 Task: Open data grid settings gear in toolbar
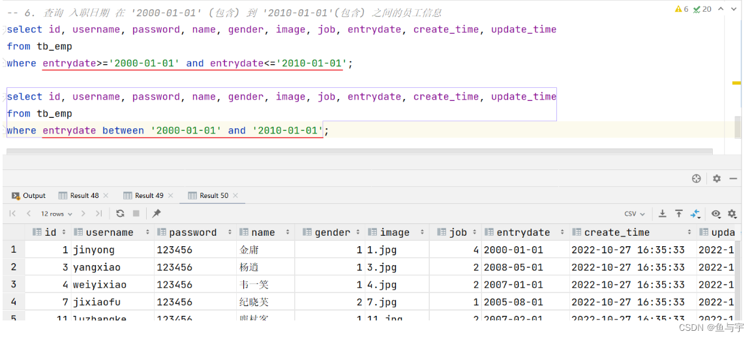(x=732, y=214)
